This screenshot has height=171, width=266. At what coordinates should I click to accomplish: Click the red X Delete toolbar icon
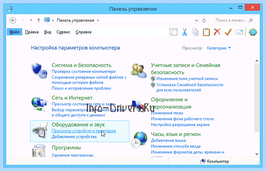(217, 32)
